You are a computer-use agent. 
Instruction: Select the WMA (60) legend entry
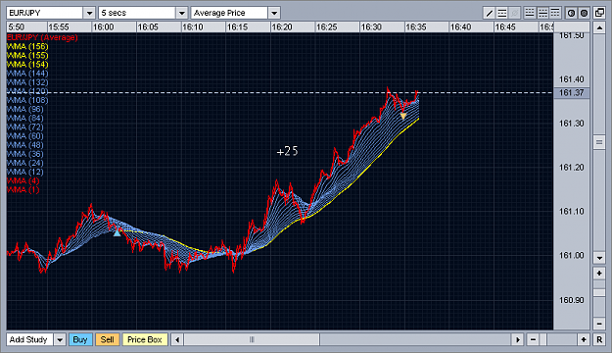pyautogui.click(x=25, y=136)
